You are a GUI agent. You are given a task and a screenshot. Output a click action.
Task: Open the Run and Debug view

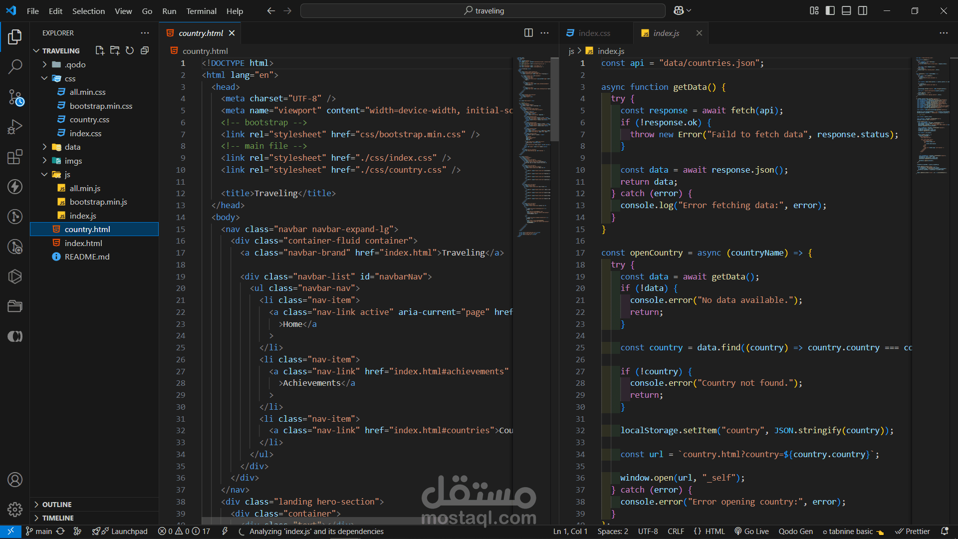15,127
